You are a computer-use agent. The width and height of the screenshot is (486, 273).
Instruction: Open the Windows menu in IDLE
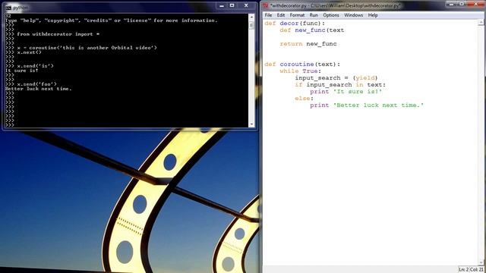(353, 15)
